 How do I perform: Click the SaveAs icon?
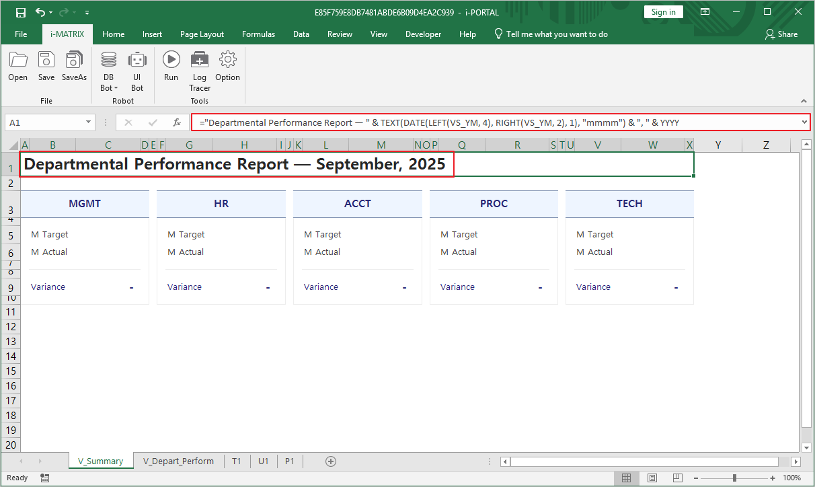click(73, 67)
